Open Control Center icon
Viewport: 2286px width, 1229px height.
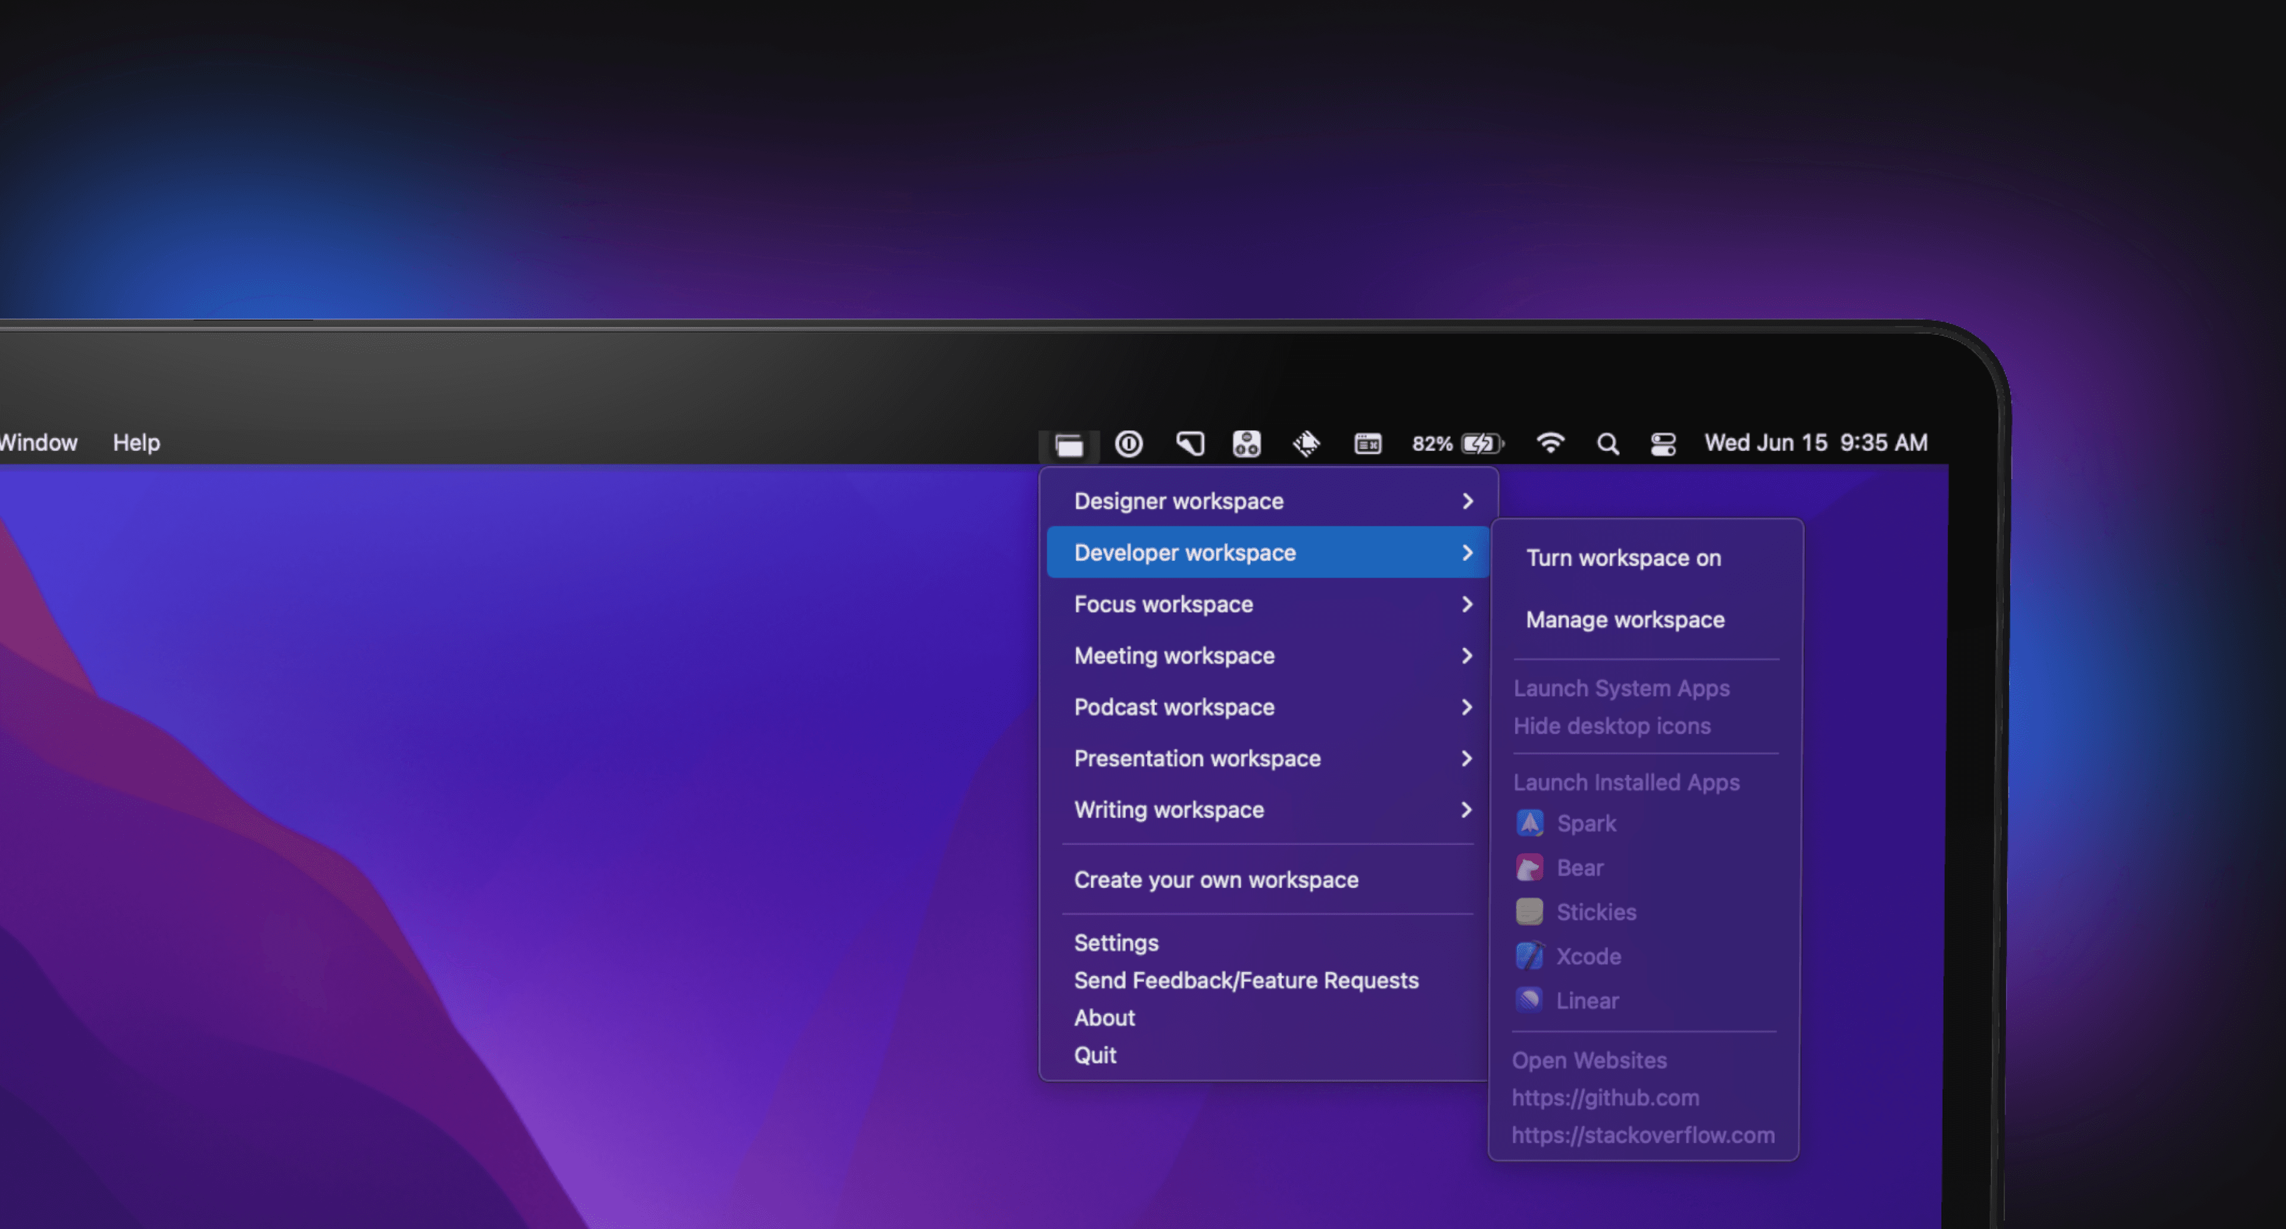(x=1662, y=444)
